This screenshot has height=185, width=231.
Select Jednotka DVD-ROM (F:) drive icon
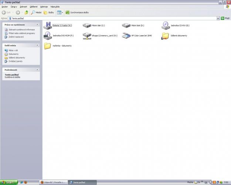pyautogui.click(x=48, y=36)
